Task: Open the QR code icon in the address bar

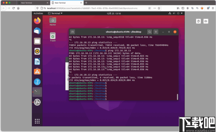Action: (x=150, y=8)
